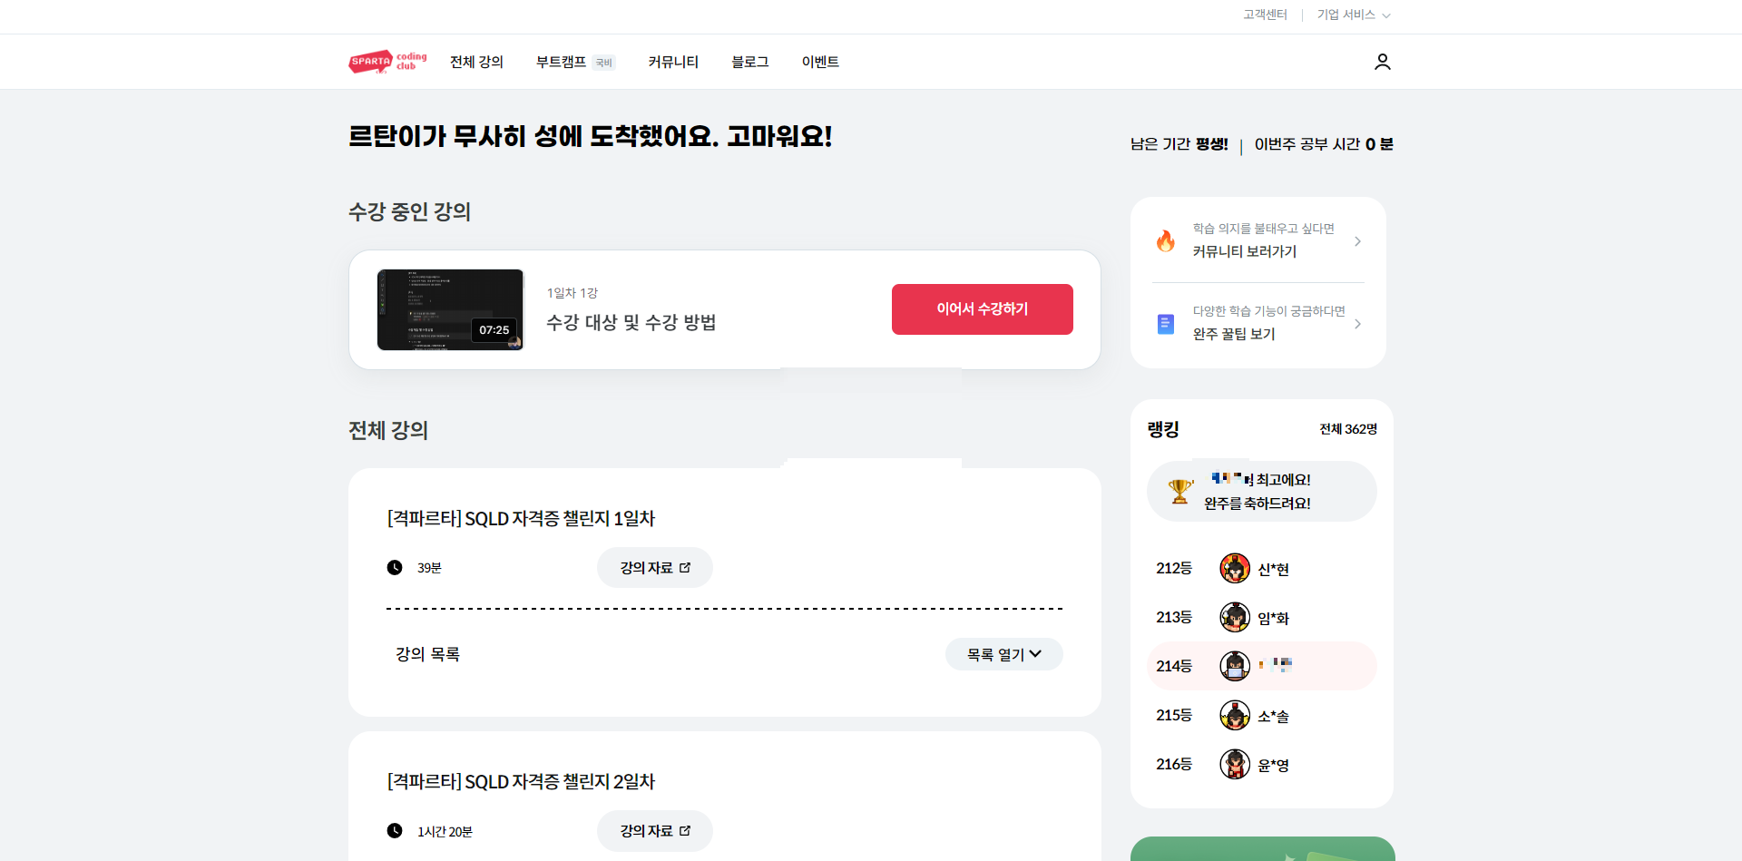
Task: Click name 신*현 in ranking
Action: [x=1273, y=570]
